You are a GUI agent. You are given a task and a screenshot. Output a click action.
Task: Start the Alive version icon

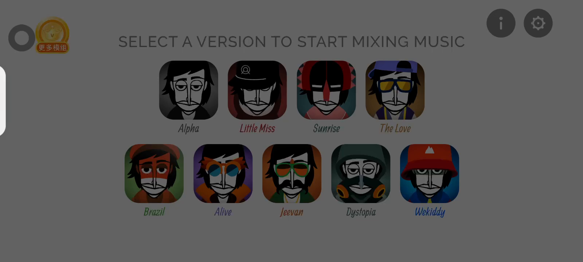pyautogui.click(x=223, y=174)
